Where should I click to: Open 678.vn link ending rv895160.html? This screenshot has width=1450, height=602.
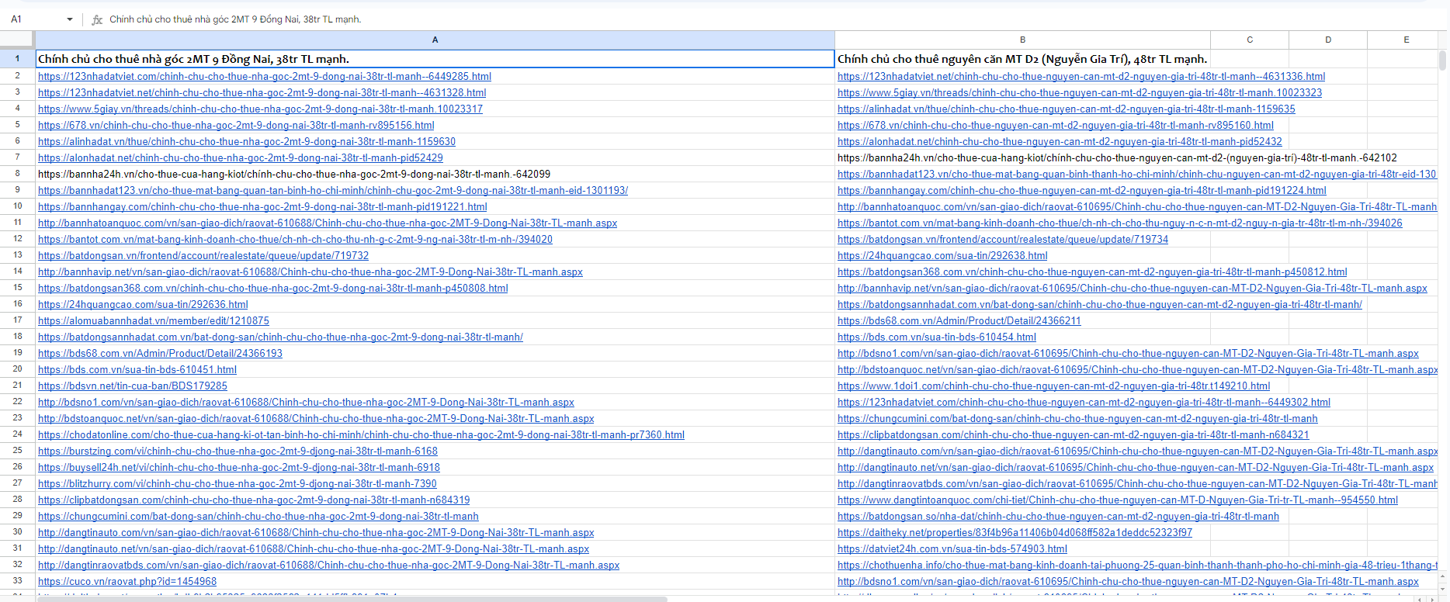pos(1056,125)
